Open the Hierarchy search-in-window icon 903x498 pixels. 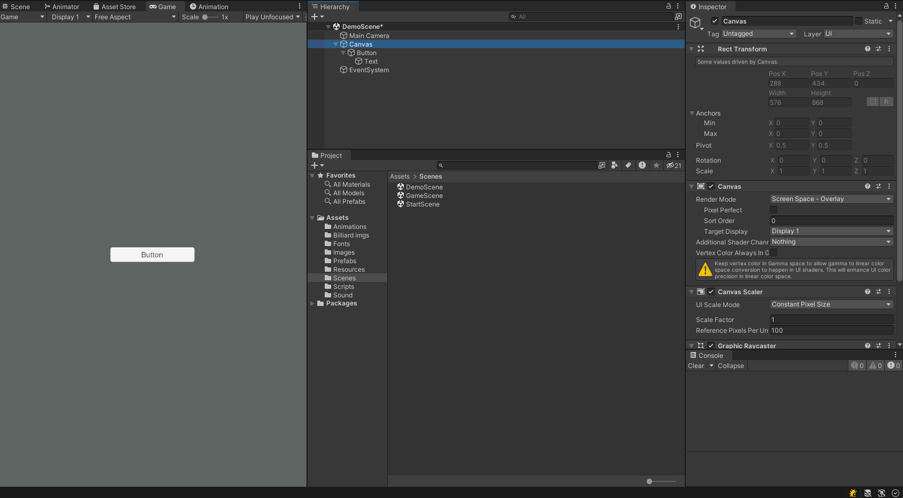coord(678,17)
